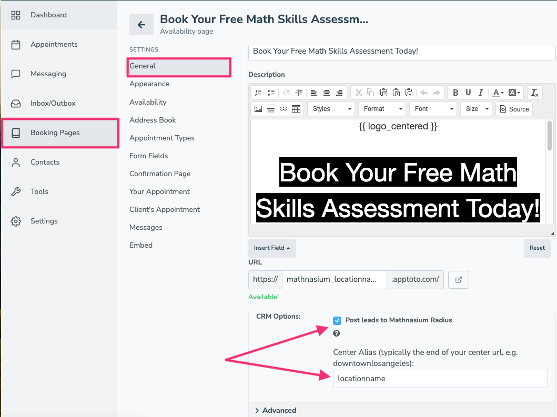Open the background color dropdown
The height and width of the screenshot is (417, 557).
click(x=514, y=93)
